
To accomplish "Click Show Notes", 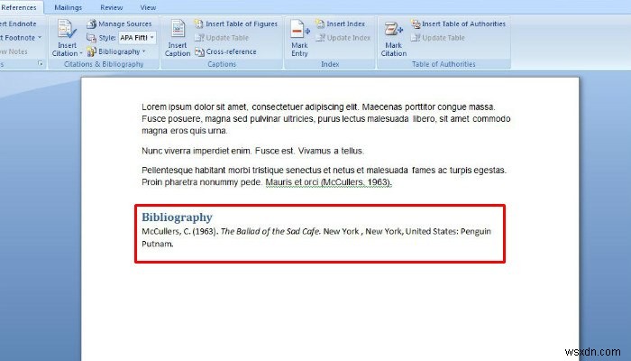I will pyautogui.click(x=14, y=51).
